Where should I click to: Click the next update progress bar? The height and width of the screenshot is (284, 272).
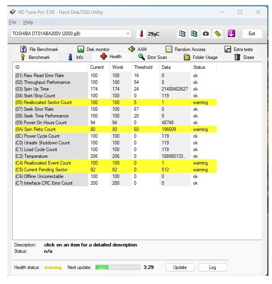(117, 267)
